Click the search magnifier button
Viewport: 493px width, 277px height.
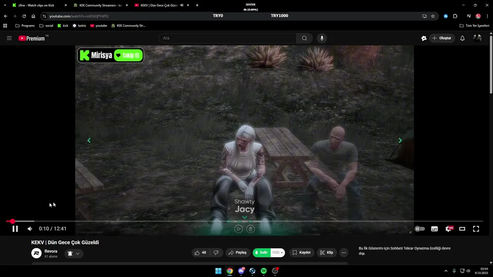pos(304,38)
